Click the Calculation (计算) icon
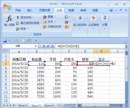The height and width of the screenshot is (108, 130). [105, 18]
